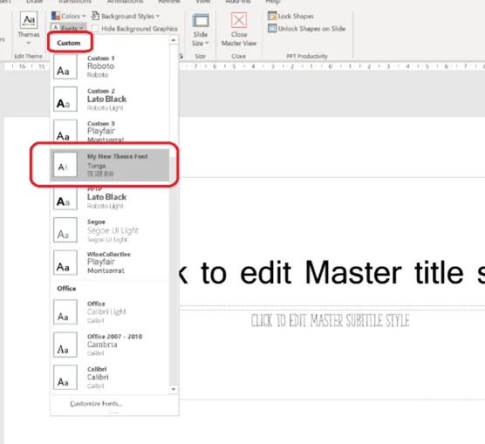Select WineCollective Playfair font set
485x444 pixels.
pos(110,263)
